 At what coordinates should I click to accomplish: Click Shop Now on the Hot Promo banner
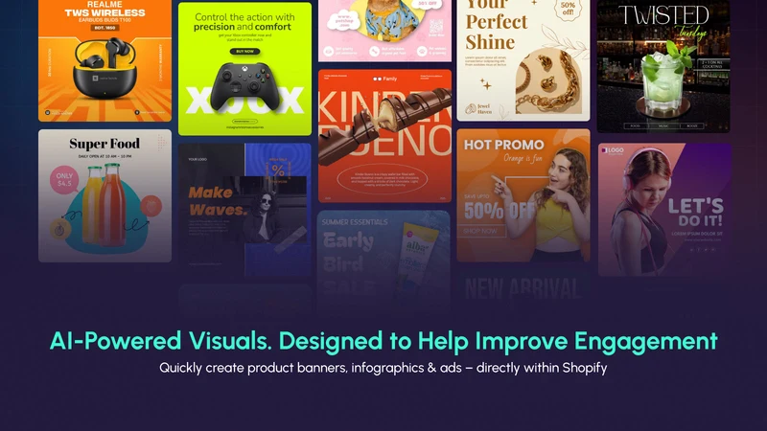pos(481,231)
